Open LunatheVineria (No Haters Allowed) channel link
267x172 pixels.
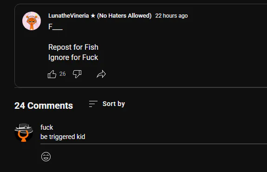(100, 16)
